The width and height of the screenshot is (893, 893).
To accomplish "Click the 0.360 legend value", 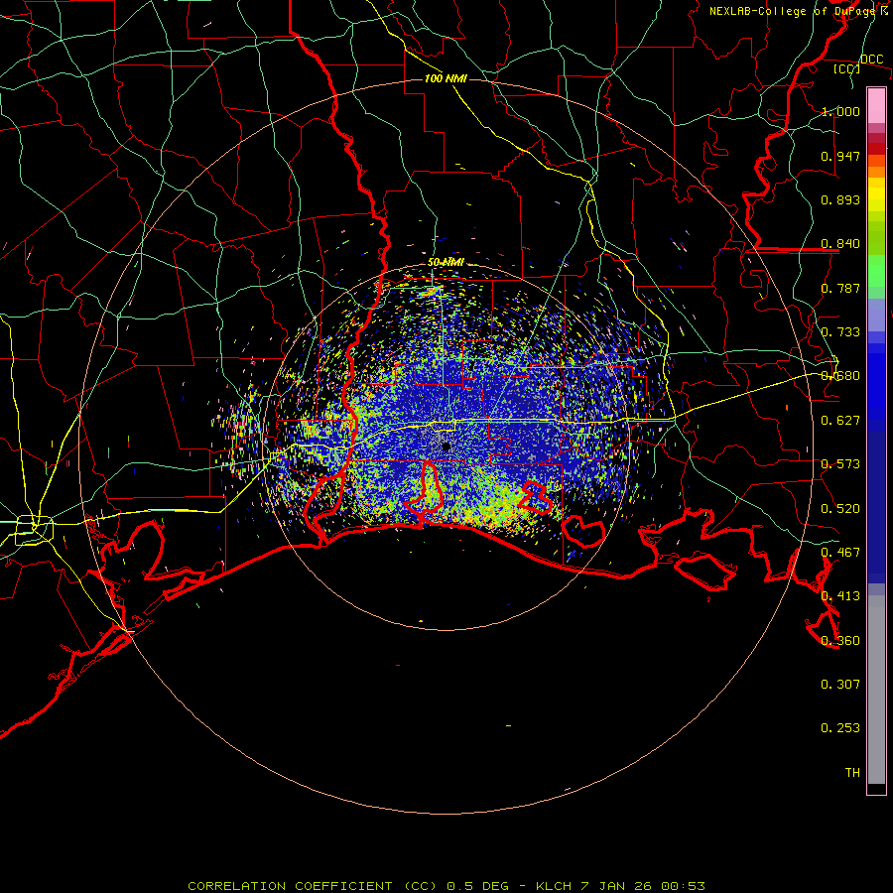I will pyautogui.click(x=840, y=640).
